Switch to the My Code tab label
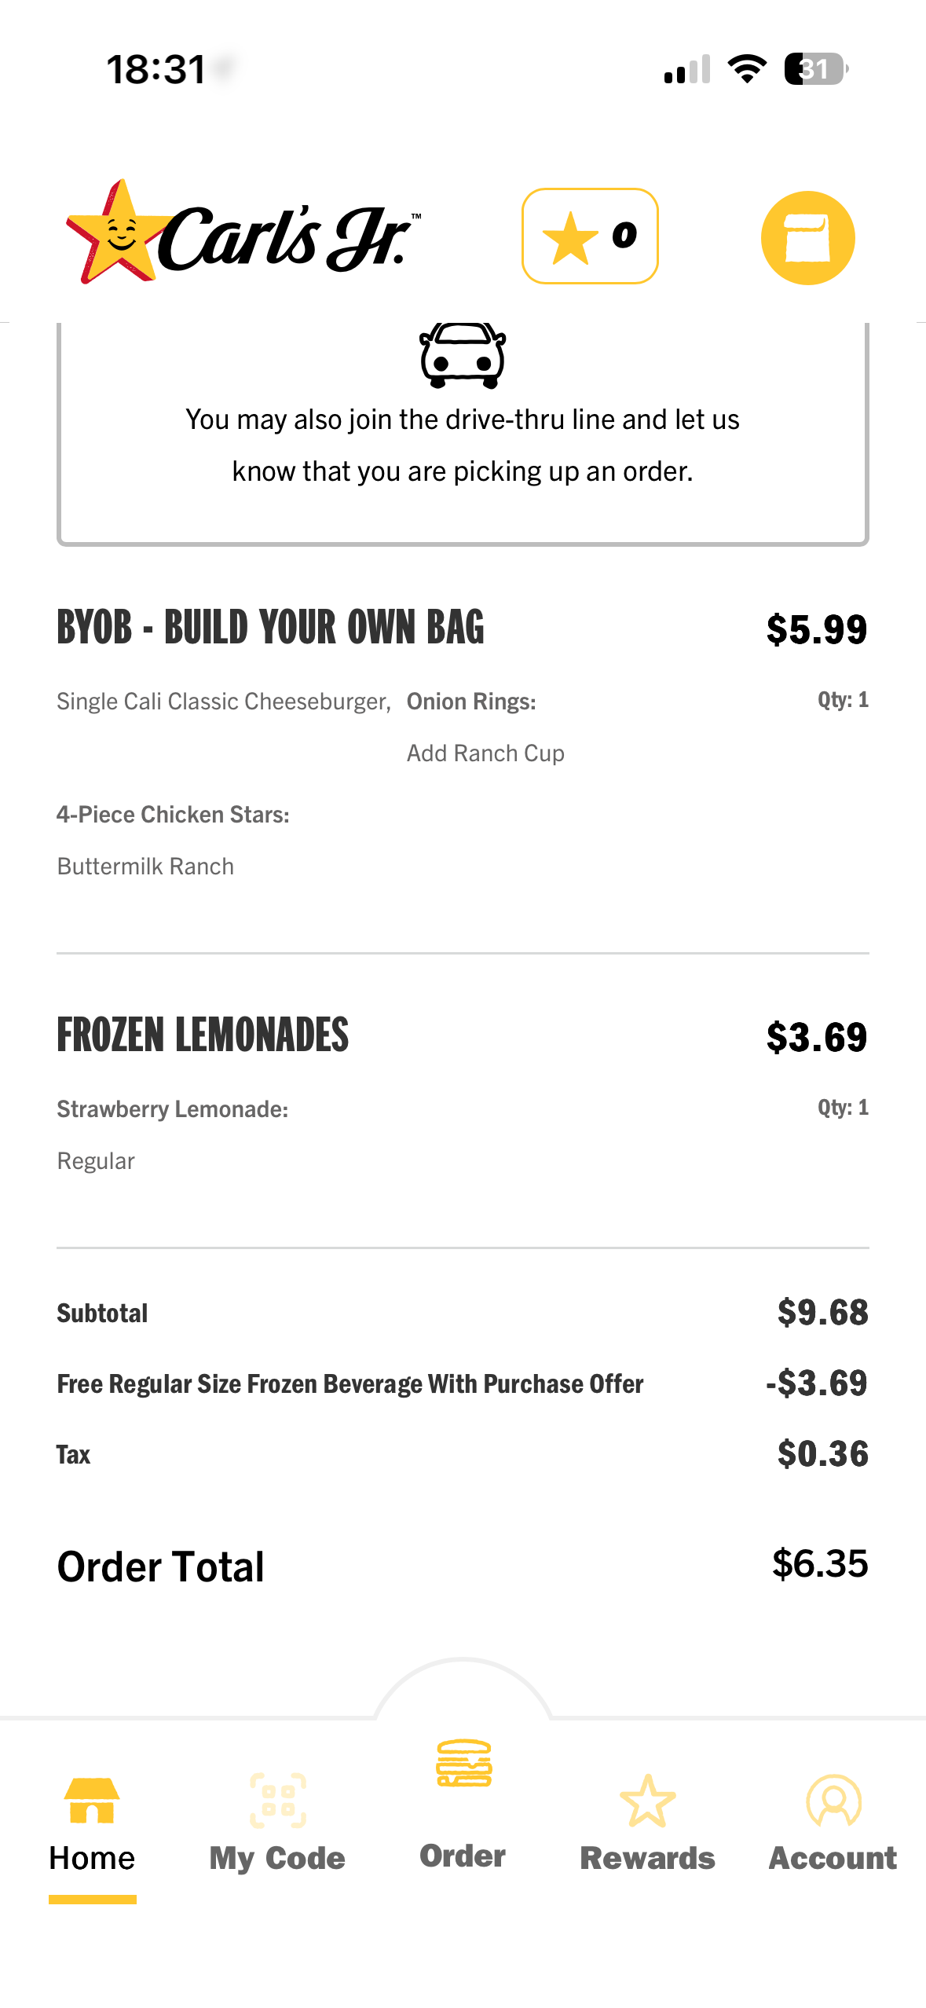 pos(277,1858)
